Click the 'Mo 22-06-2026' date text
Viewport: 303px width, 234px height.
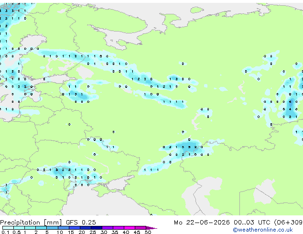(x=202, y=223)
